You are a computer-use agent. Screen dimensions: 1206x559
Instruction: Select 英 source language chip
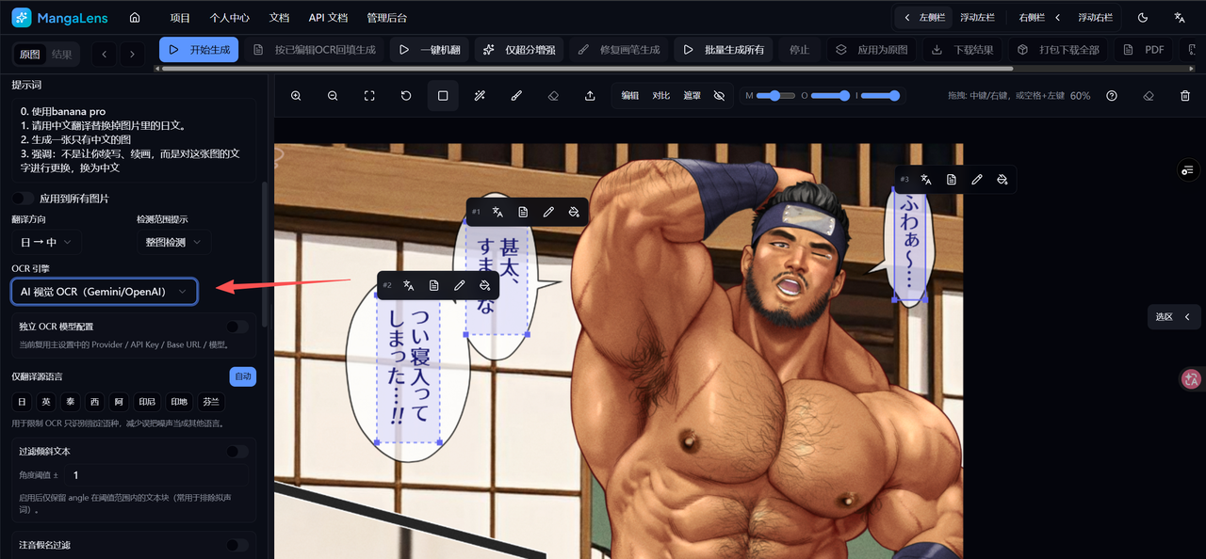(x=45, y=401)
